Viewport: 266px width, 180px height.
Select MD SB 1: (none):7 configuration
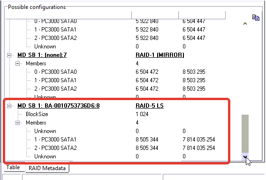pos(42,55)
